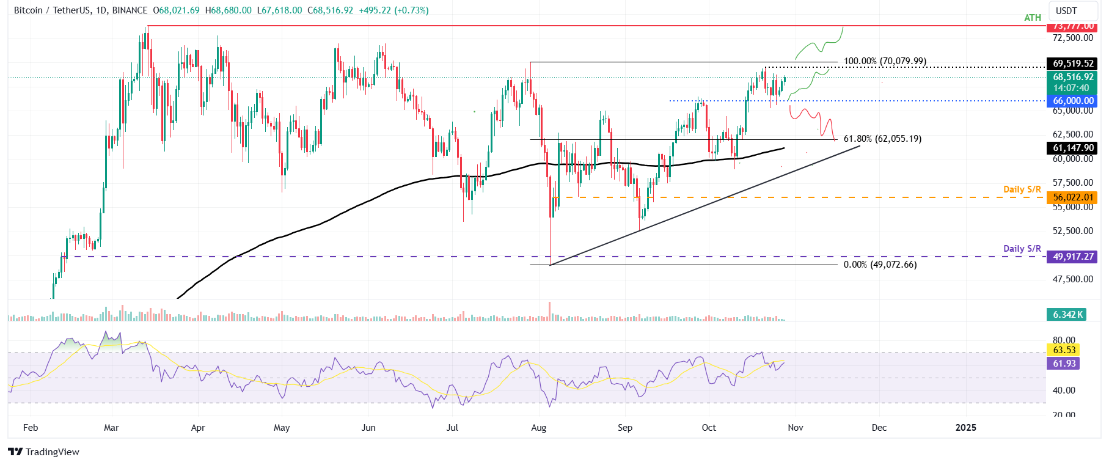Click the 47,500.00 price axis label
This screenshot has height=465, width=1109.
(x=1072, y=279)
